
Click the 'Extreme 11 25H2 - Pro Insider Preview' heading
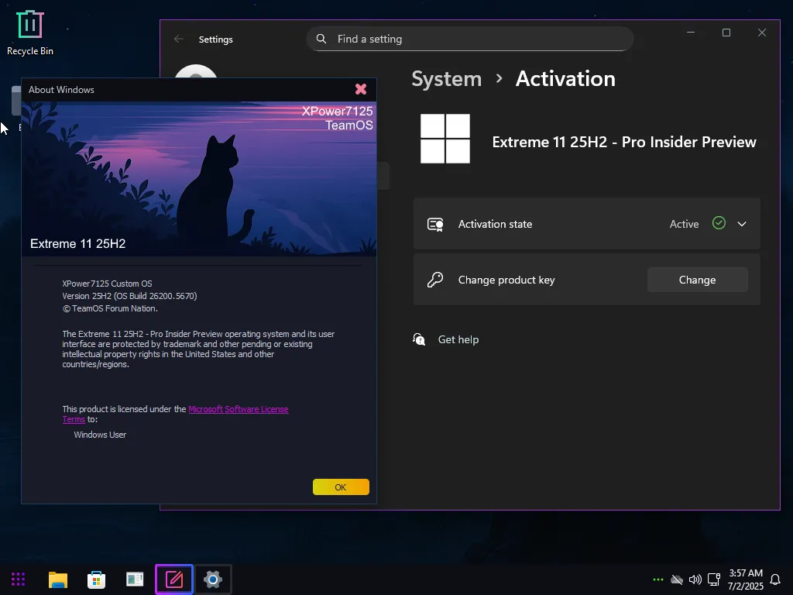[624, 143]
